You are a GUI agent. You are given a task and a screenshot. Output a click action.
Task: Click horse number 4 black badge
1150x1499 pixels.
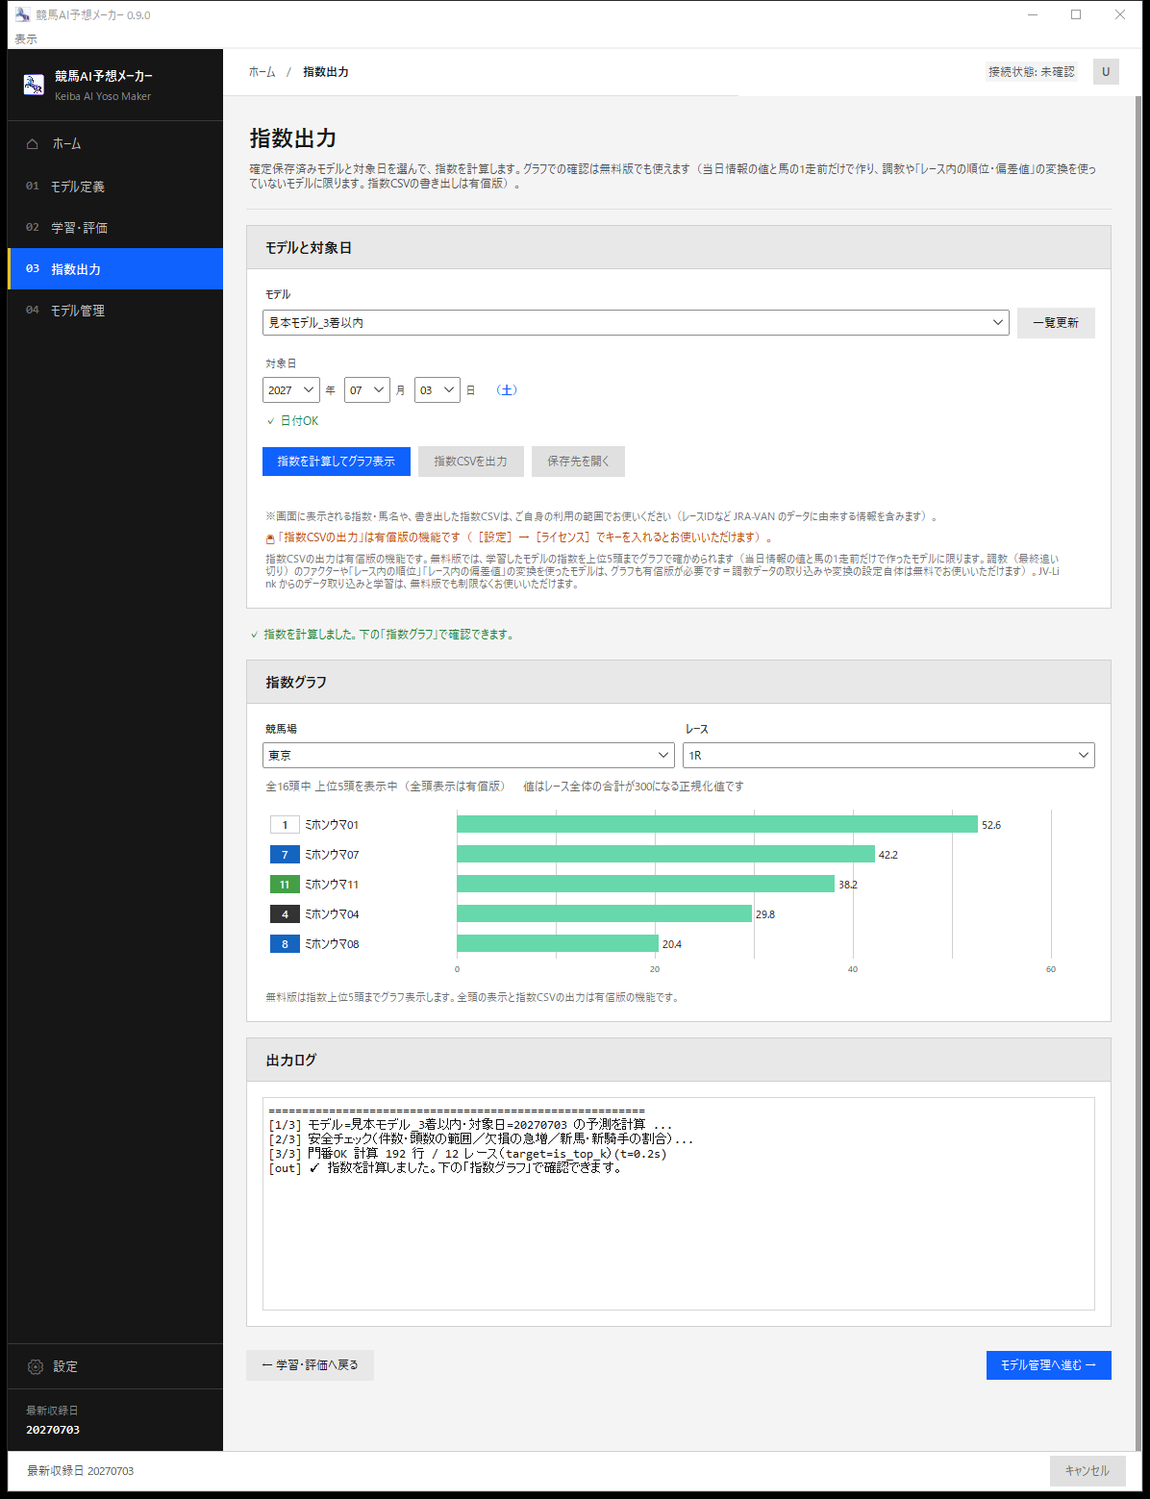(285, 913)
